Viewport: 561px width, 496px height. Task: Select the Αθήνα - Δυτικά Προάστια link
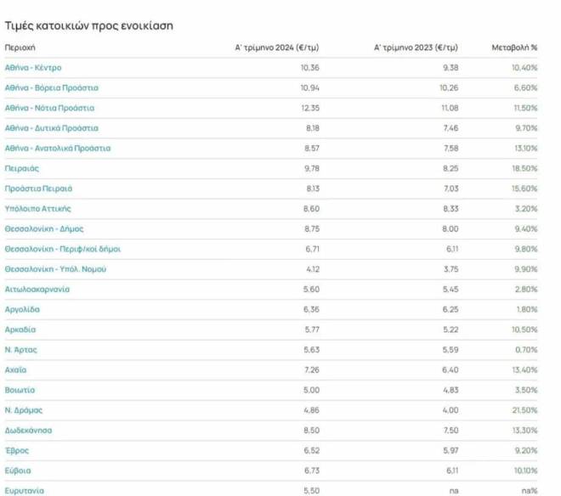tap(52, 128)
